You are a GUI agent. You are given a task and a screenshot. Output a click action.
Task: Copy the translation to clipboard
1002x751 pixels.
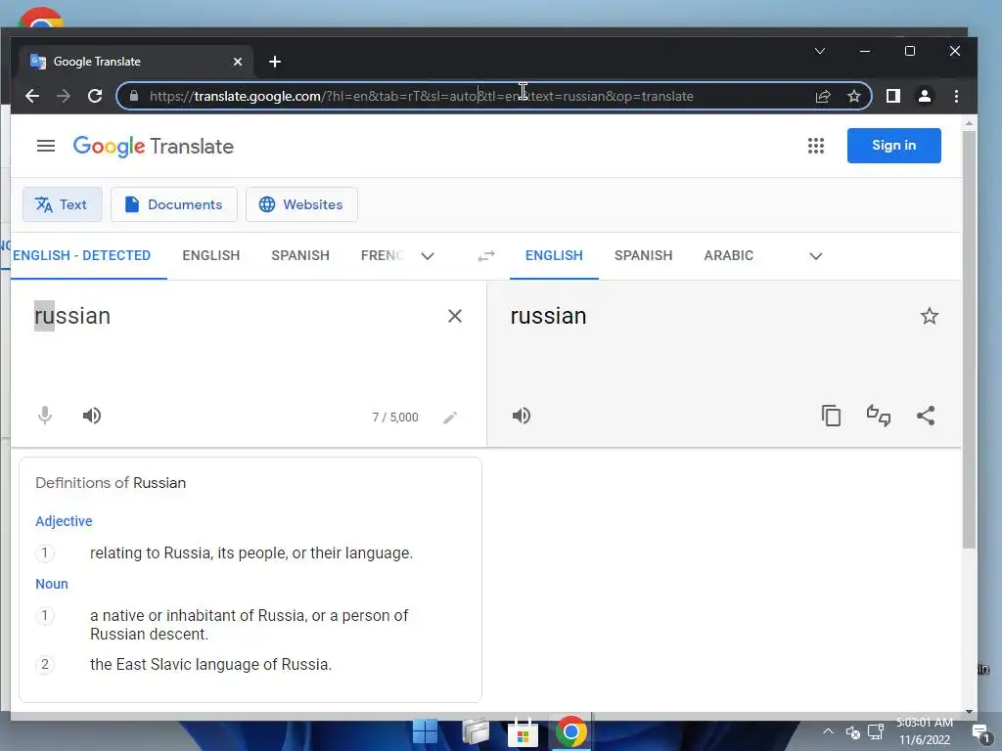click(831, 416)
